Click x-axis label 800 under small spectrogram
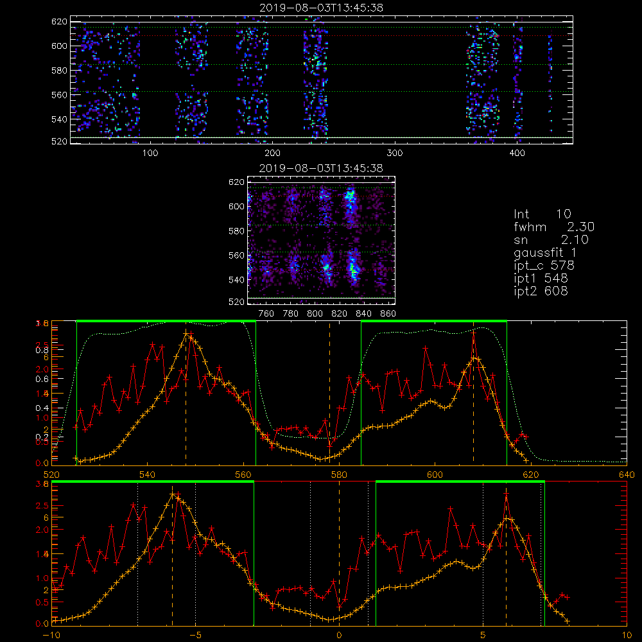Image resolution: width=642 pixels, height=642 pixels. pyautogui.click(x=315, y=314)
